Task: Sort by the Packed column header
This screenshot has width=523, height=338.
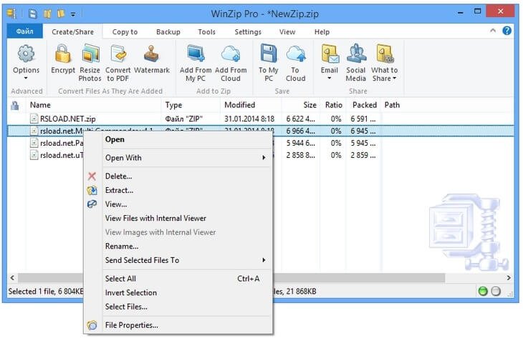Action: pos(363,105)
